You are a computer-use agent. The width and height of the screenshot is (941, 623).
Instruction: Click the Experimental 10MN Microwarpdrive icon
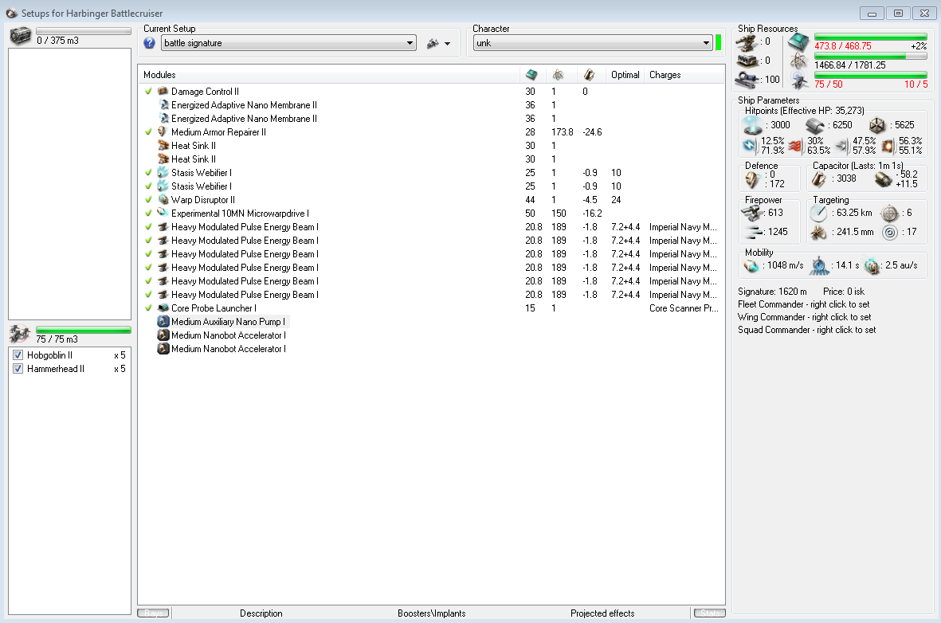pos(163,213)
